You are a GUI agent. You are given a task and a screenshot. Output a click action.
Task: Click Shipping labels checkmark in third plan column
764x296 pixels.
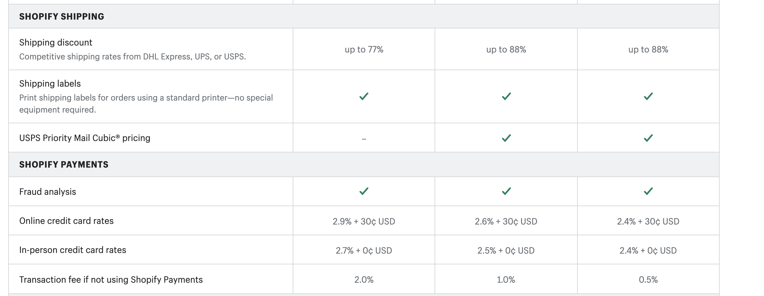(x=648, y=96)
